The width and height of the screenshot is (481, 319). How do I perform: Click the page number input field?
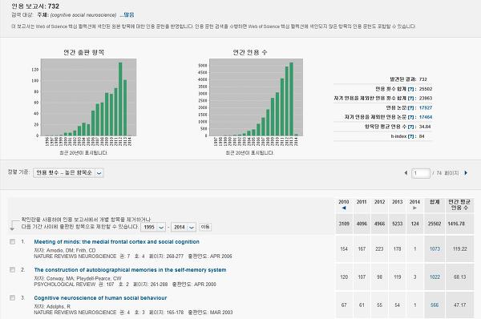[x=421, y=173]
